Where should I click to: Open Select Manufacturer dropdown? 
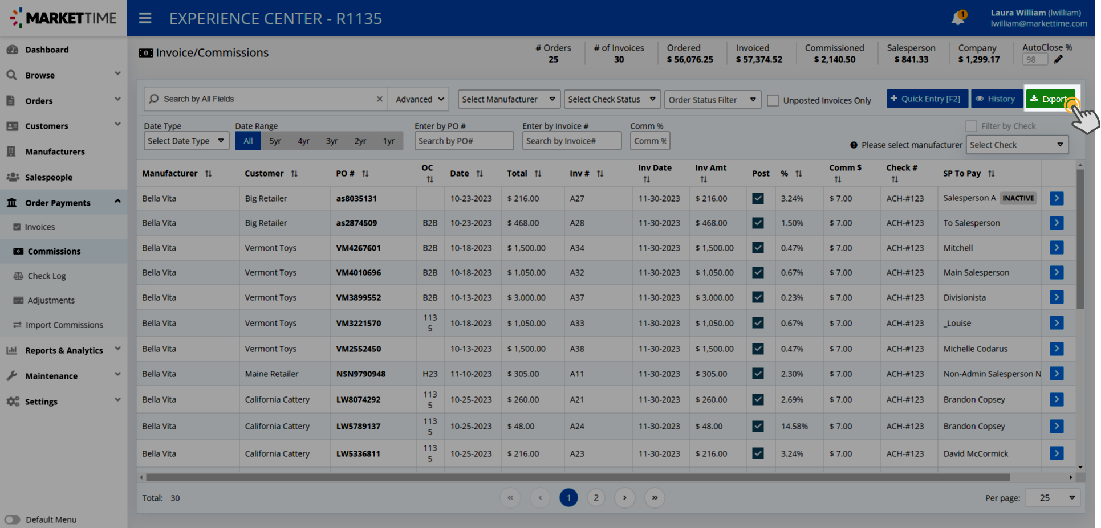[x=509, y=99]
